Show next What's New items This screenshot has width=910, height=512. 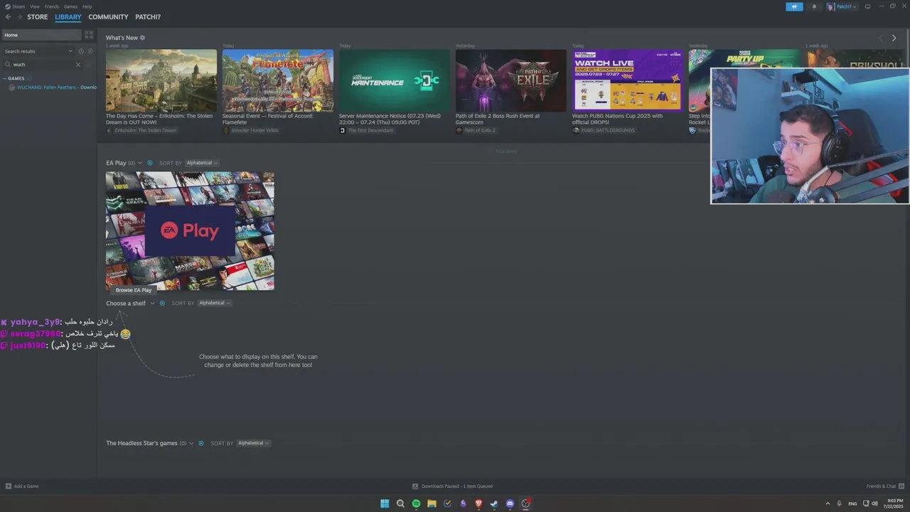point(894,38)
